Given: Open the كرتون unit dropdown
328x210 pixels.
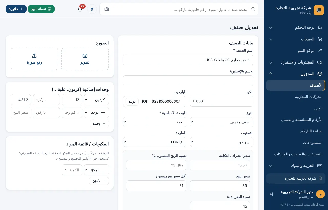Looking at the screenshot, I should (96, 100).
